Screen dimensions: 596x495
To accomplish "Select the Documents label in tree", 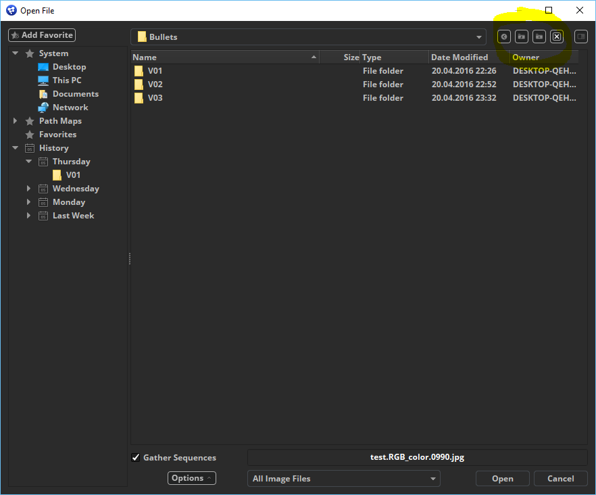I will [76, 94].
